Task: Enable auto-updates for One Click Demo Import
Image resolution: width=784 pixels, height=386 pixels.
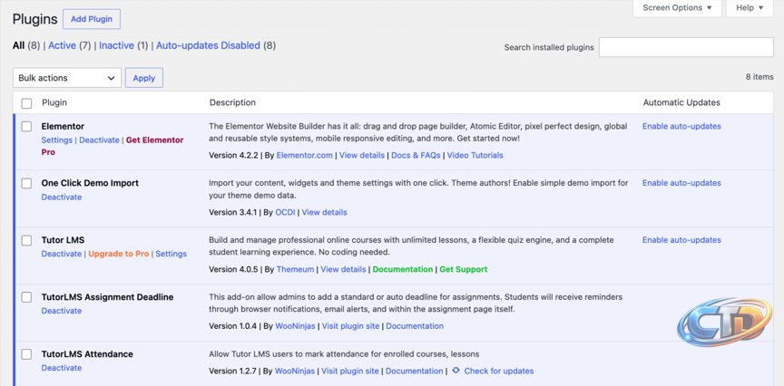Action: [x=681, y=183]
